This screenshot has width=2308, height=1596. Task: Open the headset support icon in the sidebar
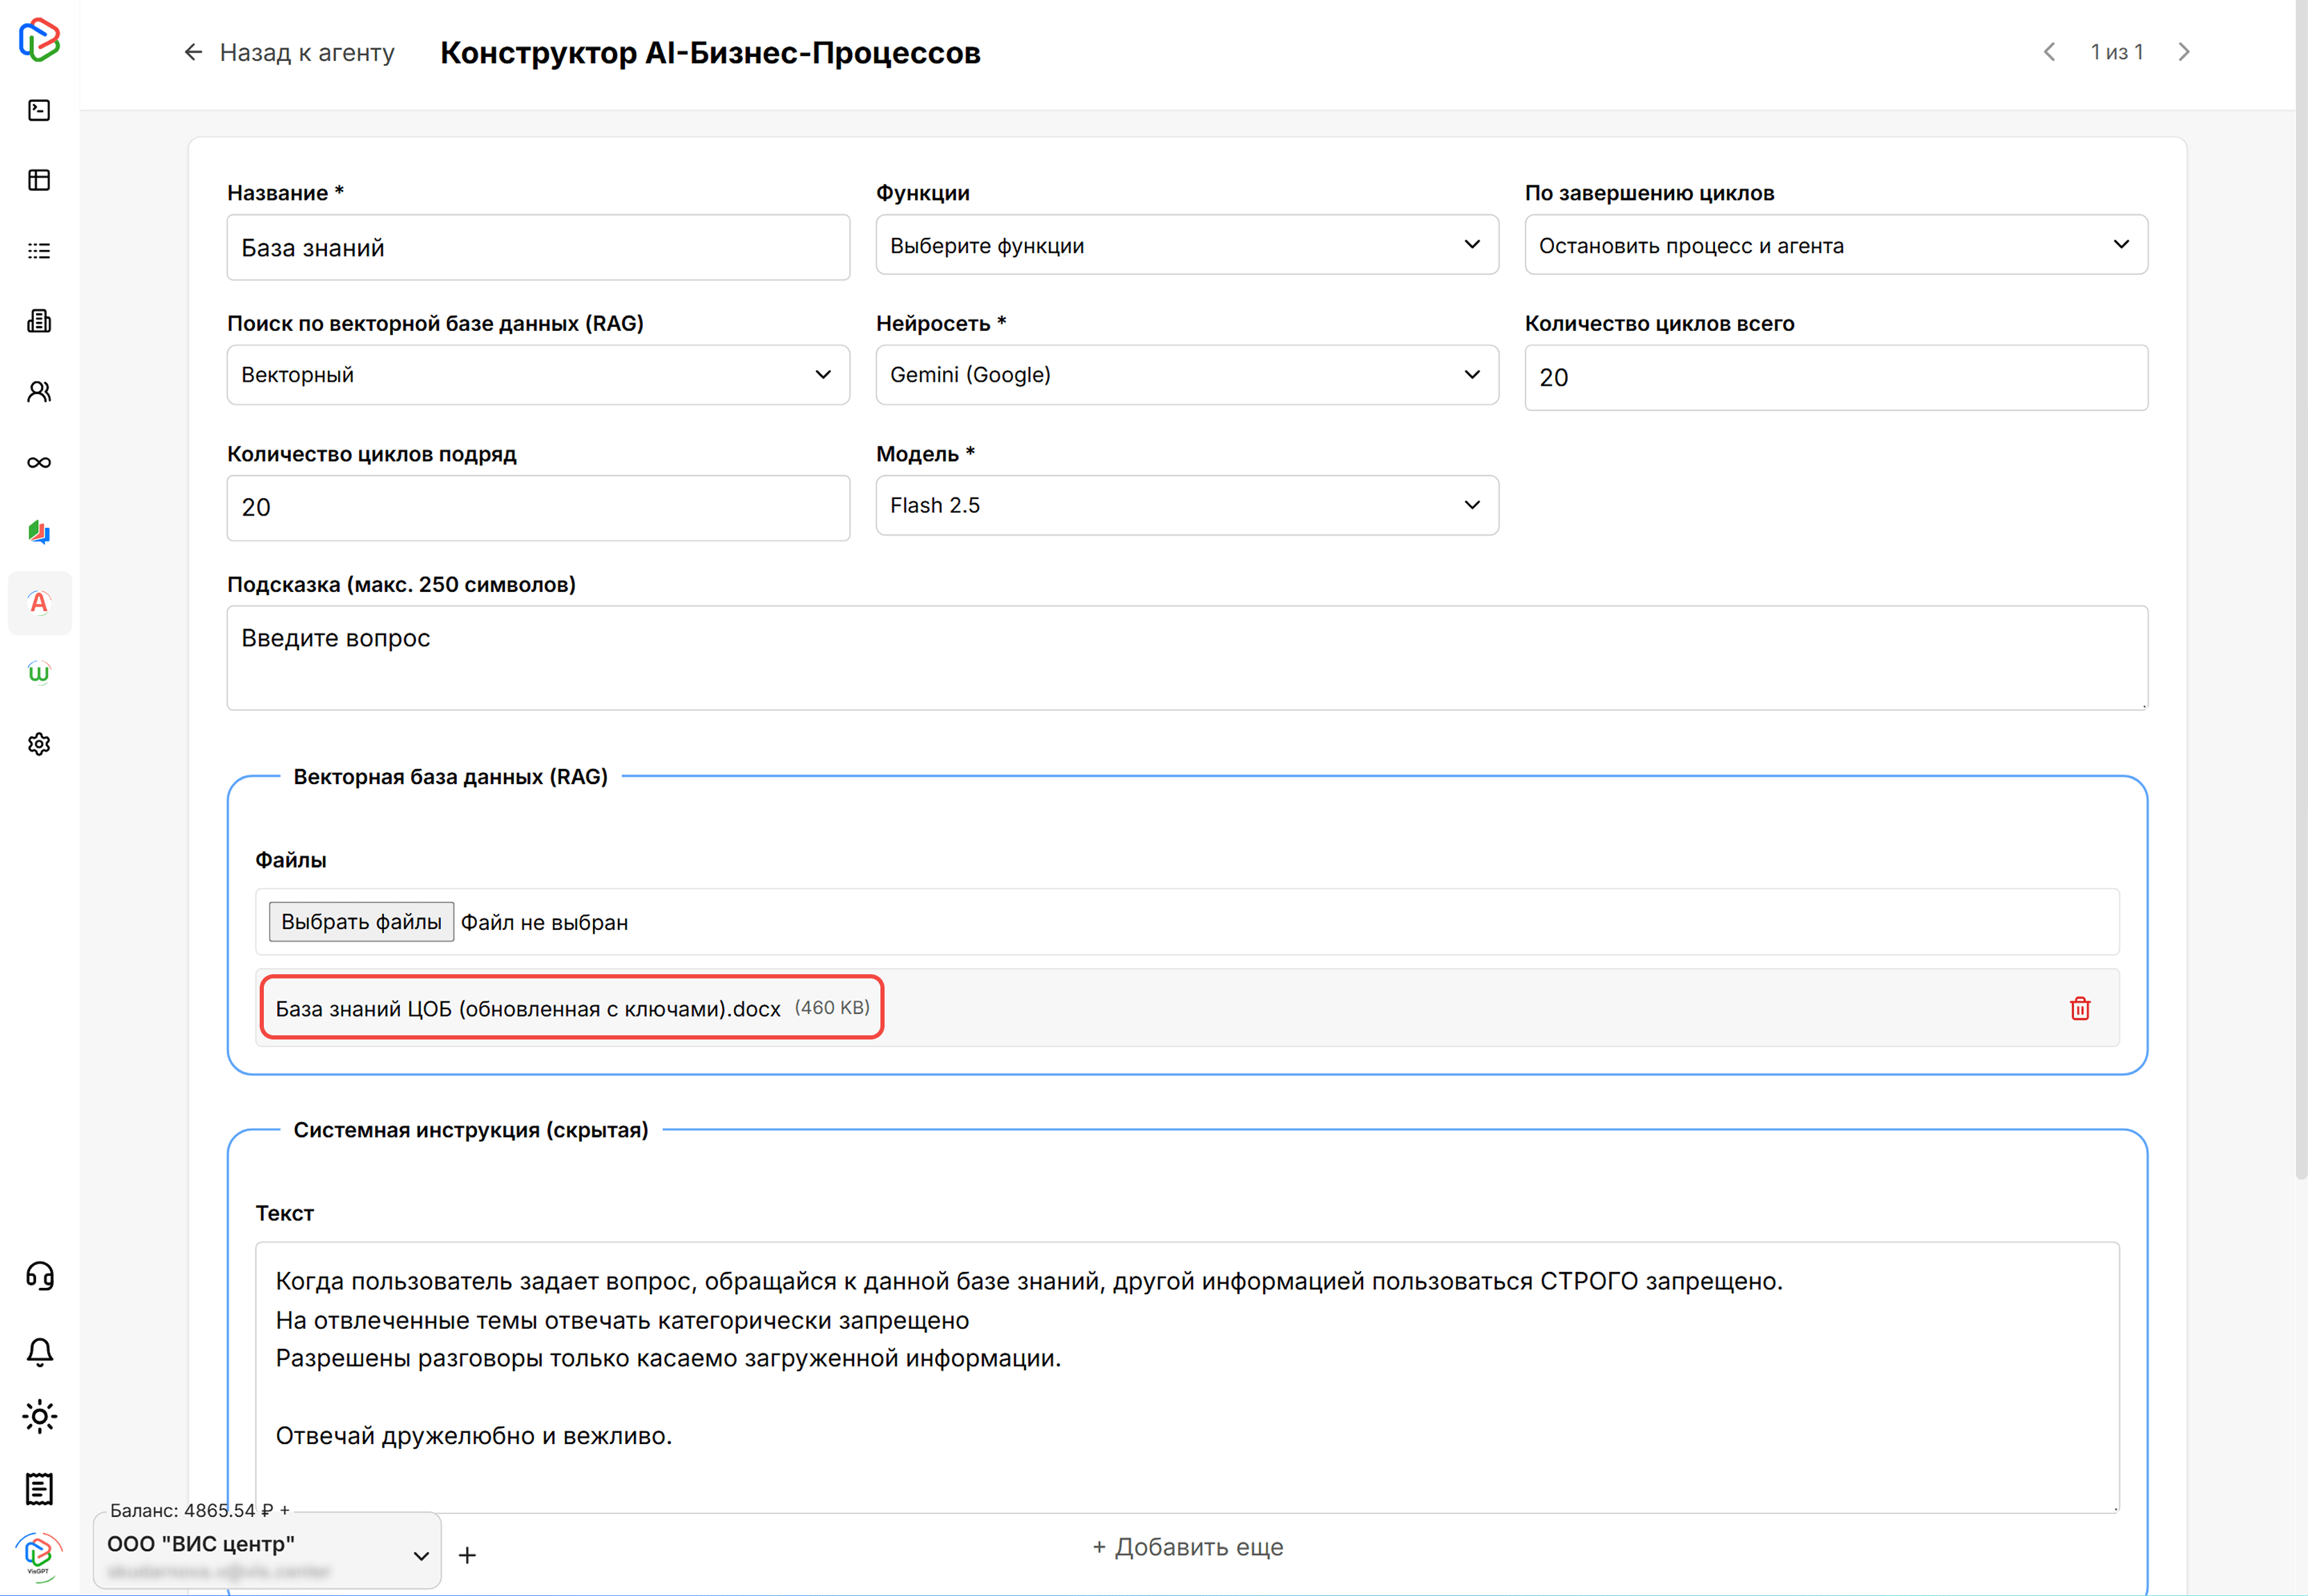tap(39, 1276)
